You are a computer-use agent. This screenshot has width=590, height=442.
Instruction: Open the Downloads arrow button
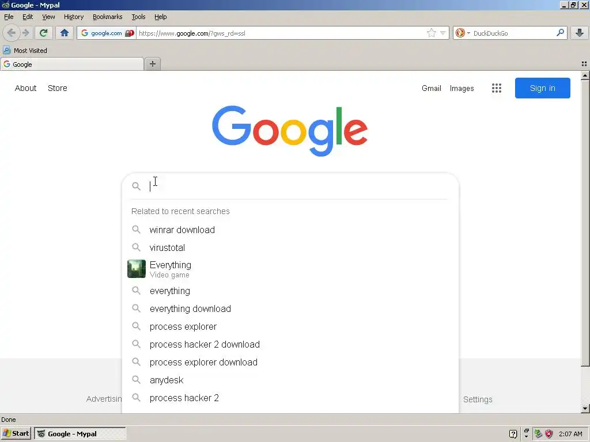point(580,33)
